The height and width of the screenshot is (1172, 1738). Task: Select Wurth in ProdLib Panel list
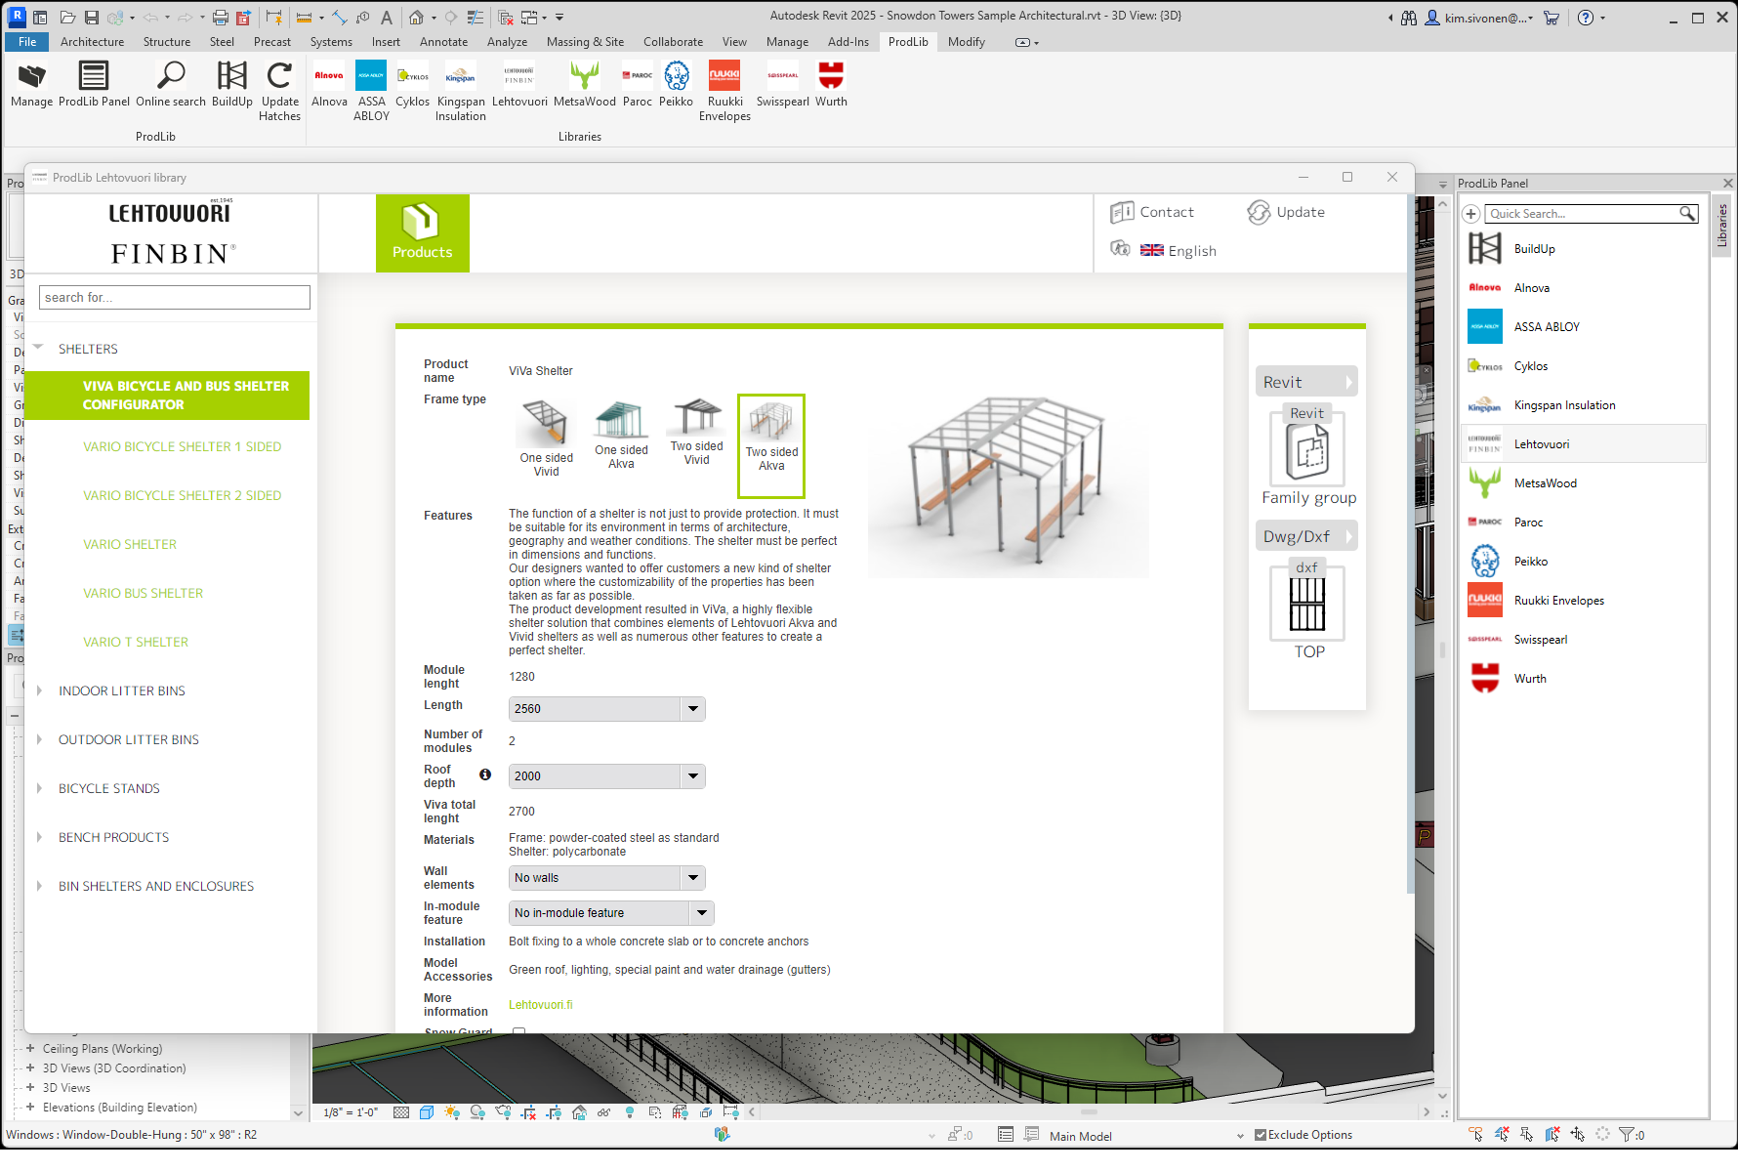point(1584,679)
